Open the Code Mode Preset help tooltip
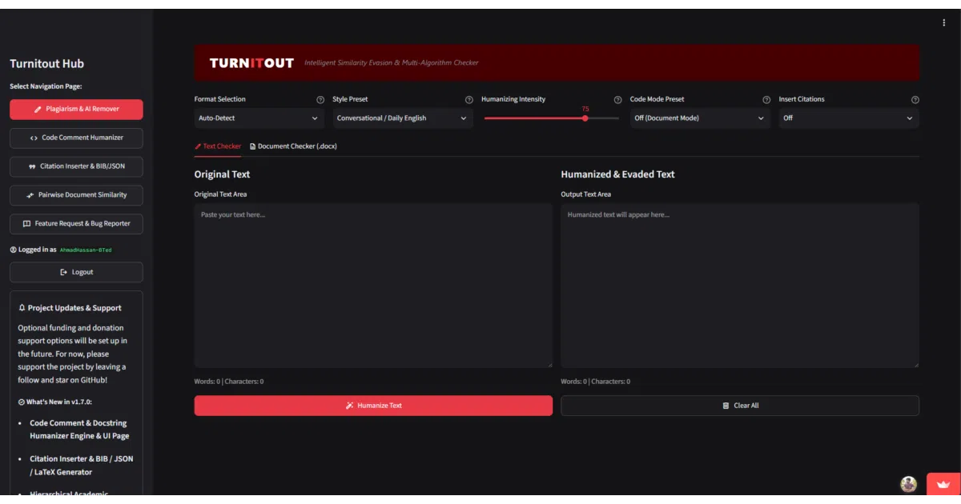Screen dimensions: 961x504 [x=766, y=100]
